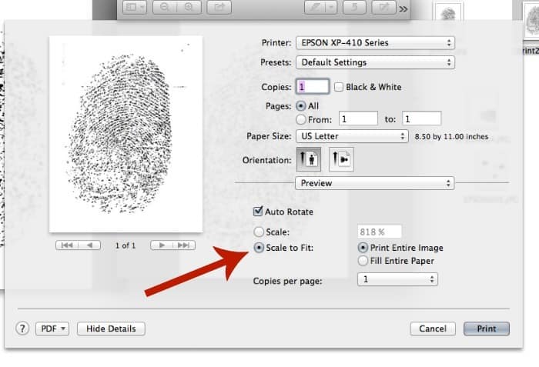
Task: Uncheck the Auto Rotate checkbox
Action: (258, 211)
